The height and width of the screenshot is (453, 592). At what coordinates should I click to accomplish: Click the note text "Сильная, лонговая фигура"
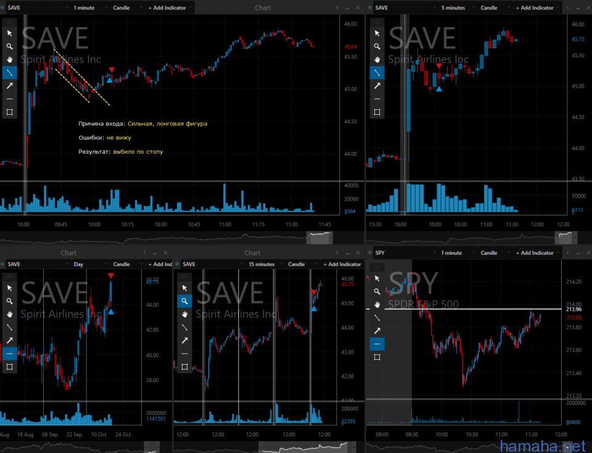click(167, 123)
